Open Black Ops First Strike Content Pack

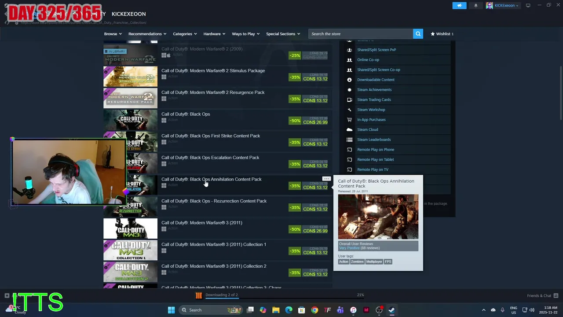point(218,141)
